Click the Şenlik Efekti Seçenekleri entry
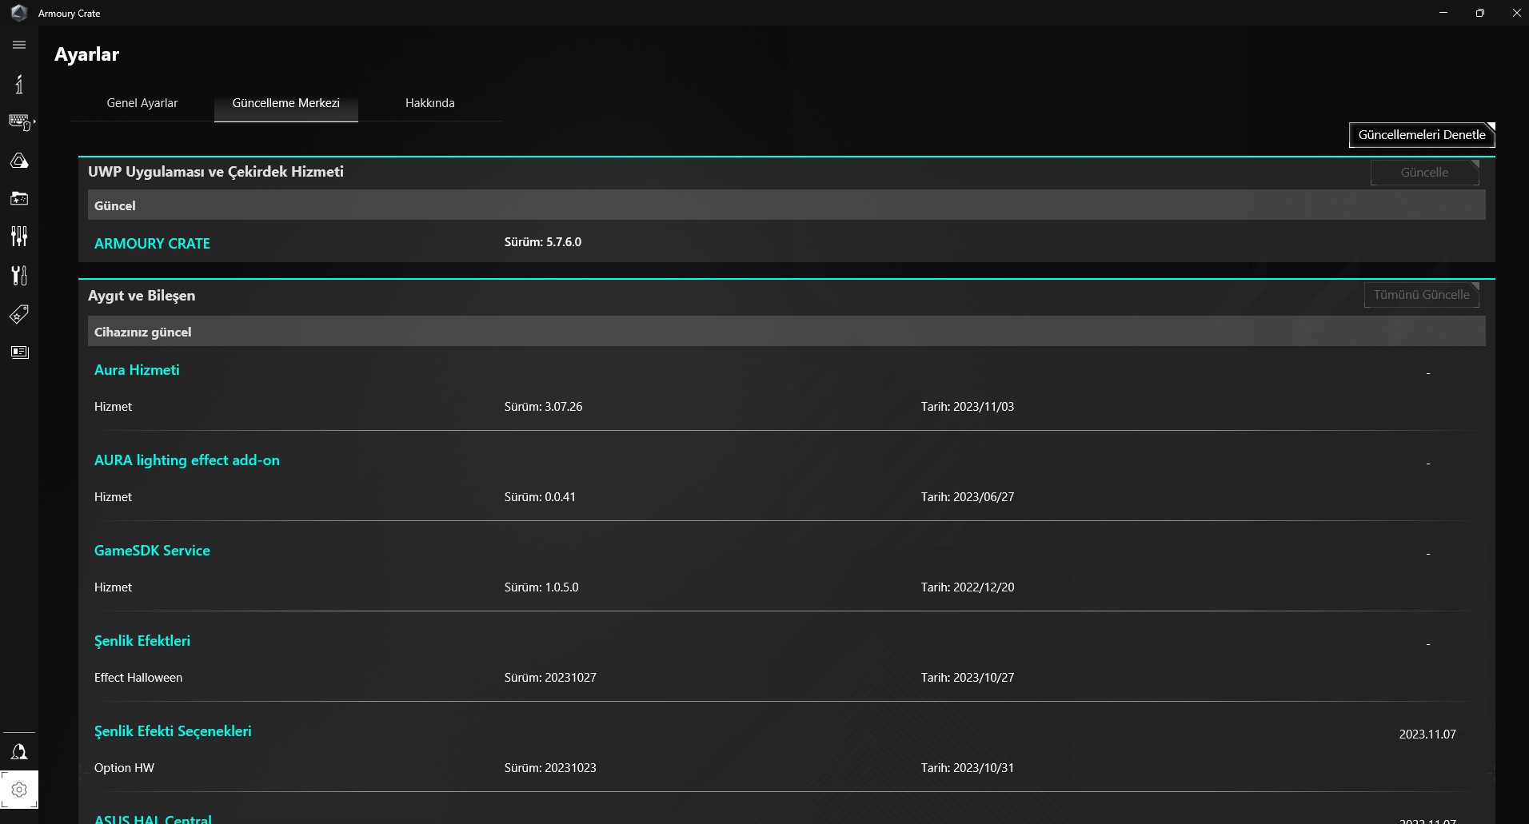 (173, 731)
